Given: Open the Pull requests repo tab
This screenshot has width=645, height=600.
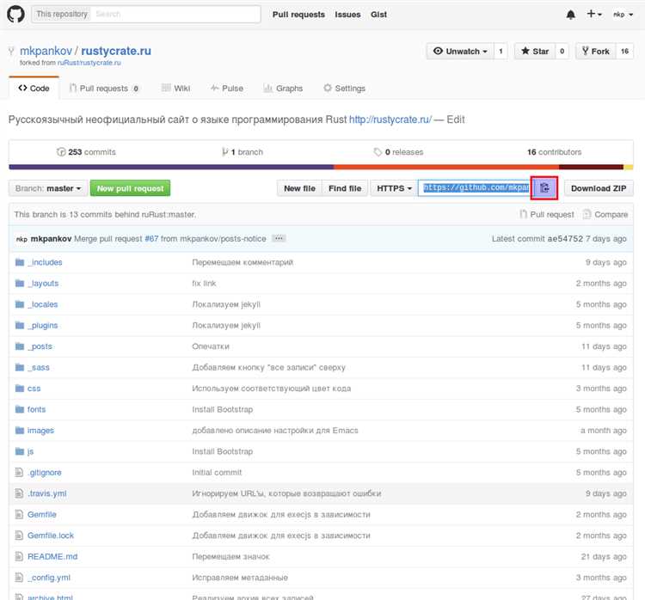Looking at the screenshot, I should 104,89.
